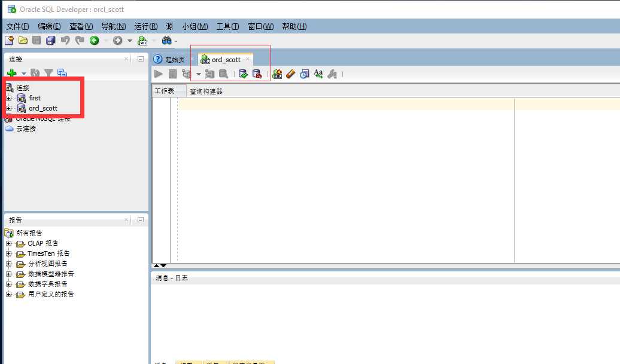This screenshot has width=620, height=364.
Task: Select the 云连接 tree item
Action: point(26,129)
